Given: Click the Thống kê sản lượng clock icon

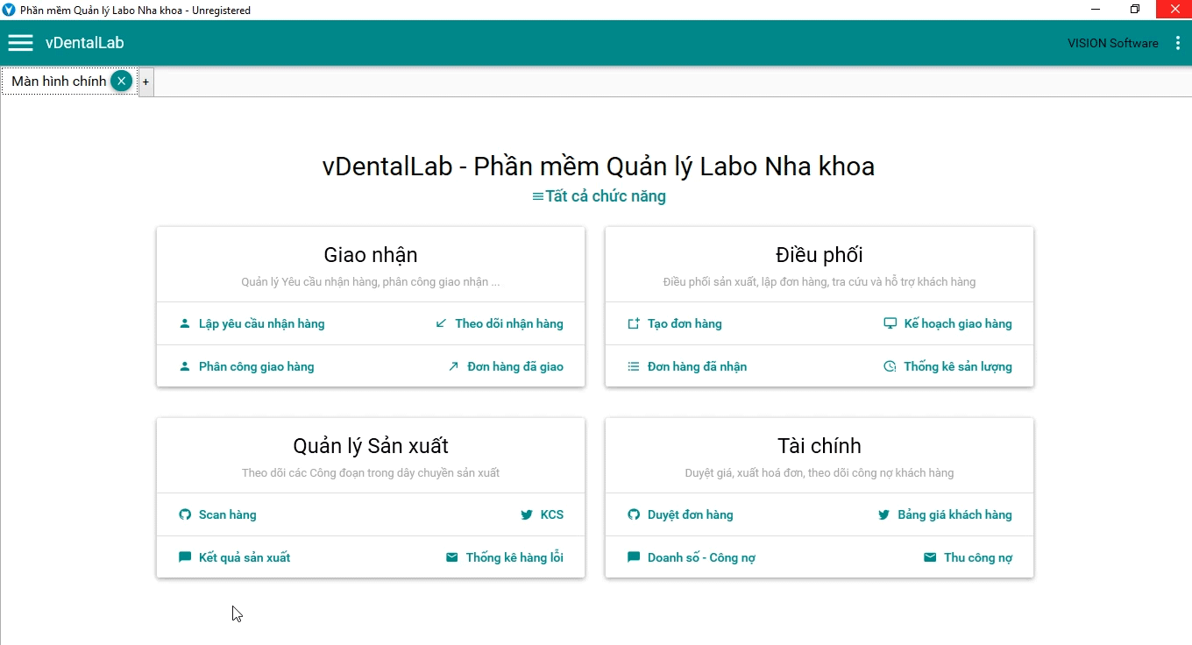Looking at the screenshot, I should [890, 366].
